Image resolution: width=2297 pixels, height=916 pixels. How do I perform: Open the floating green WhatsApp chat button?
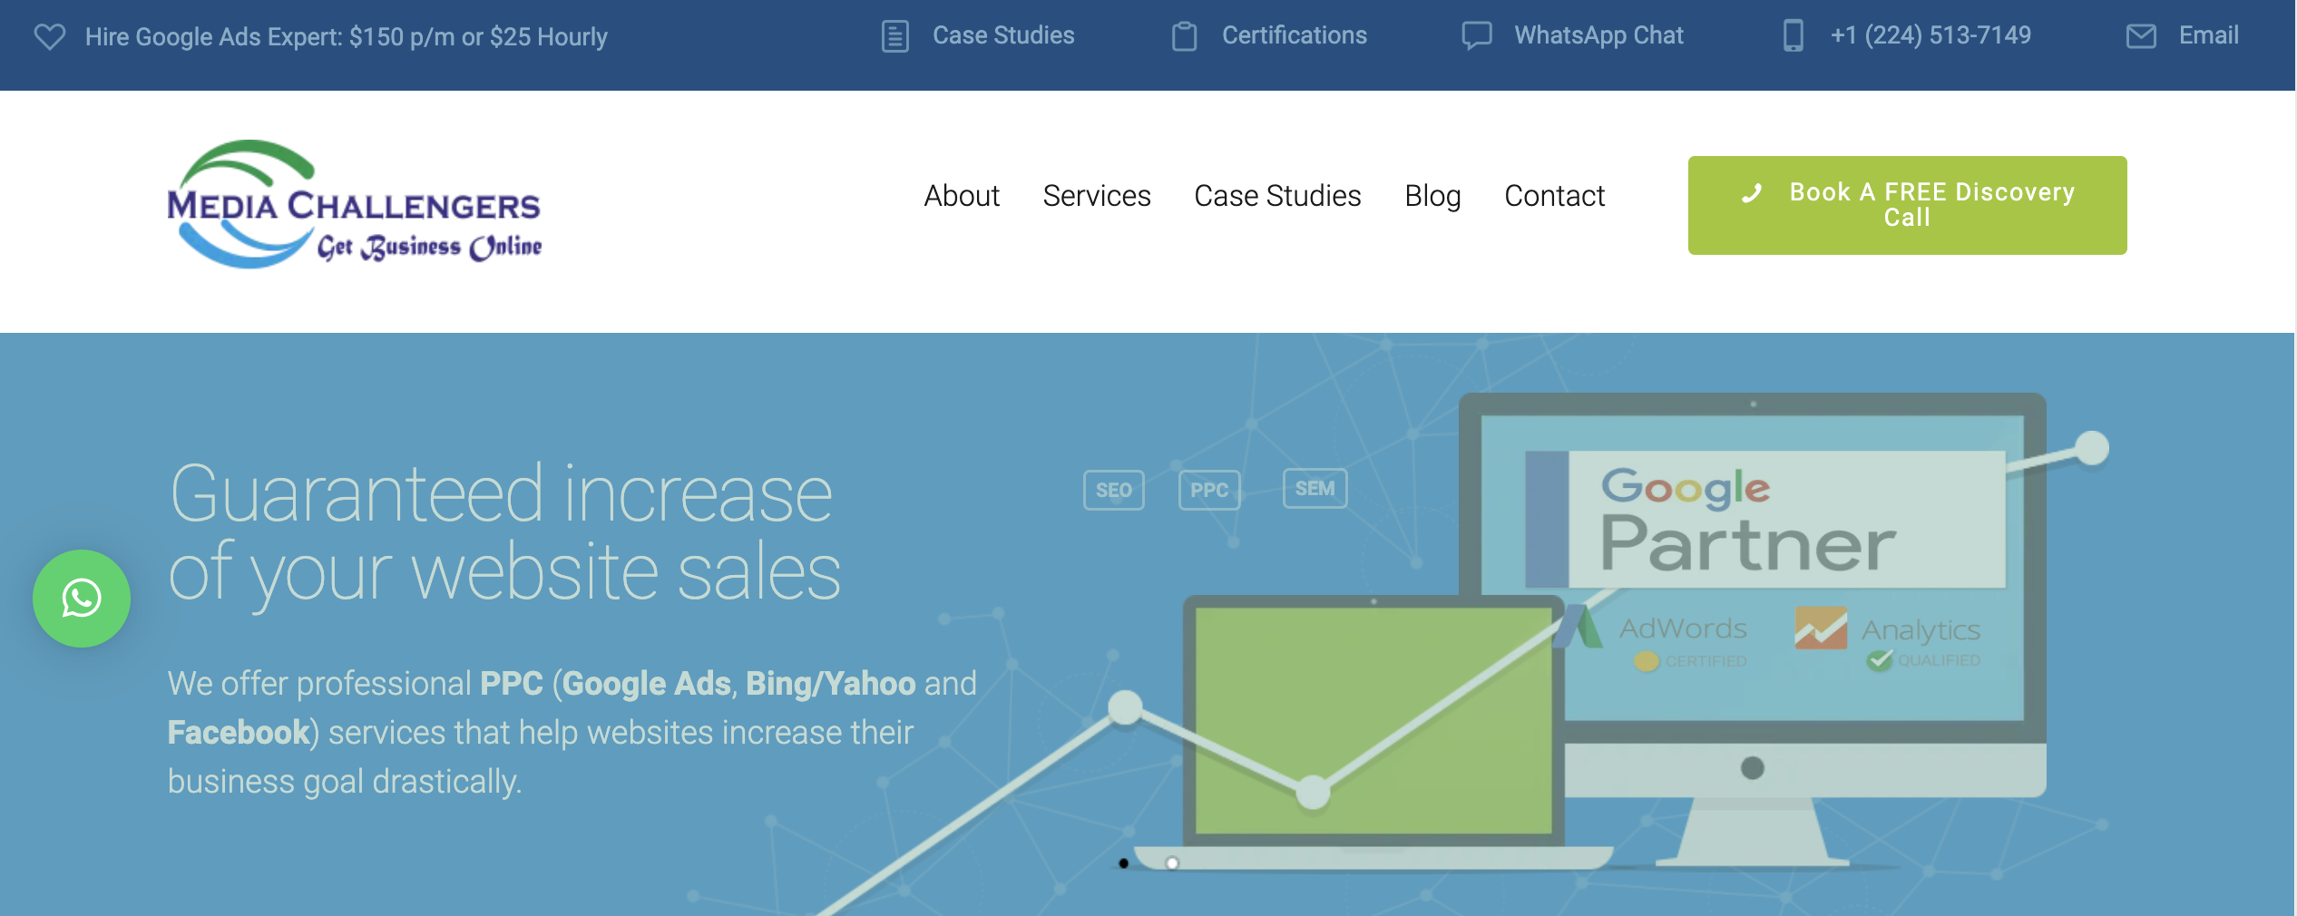click(82, 599)
